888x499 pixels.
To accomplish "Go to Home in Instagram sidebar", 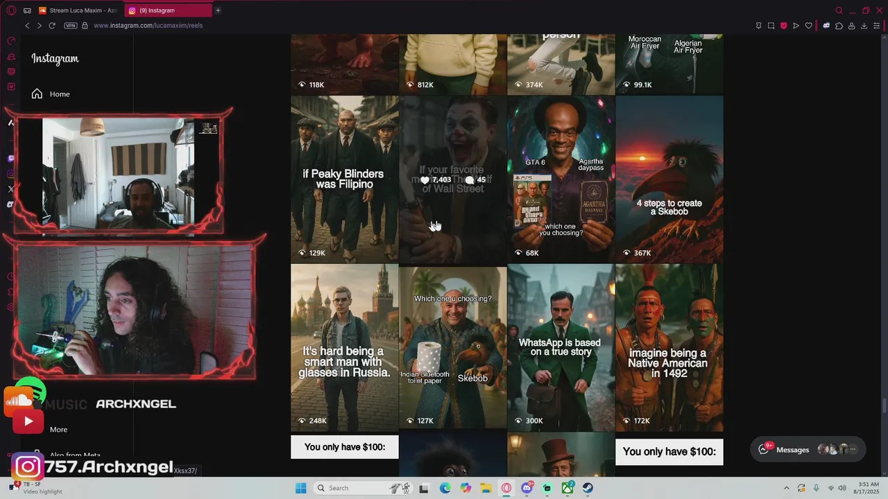I will pos(51,94).
